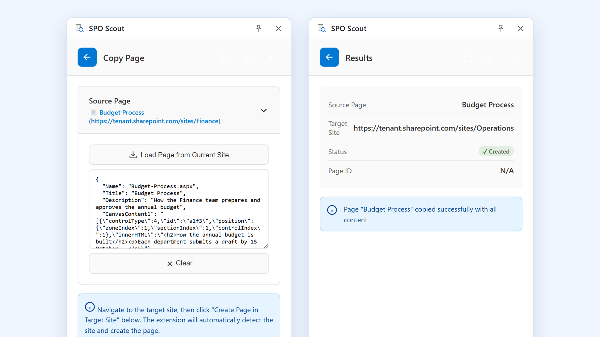Click faded download icon in Results header
This screenshot has width=600, height=337.
[489, 57]
